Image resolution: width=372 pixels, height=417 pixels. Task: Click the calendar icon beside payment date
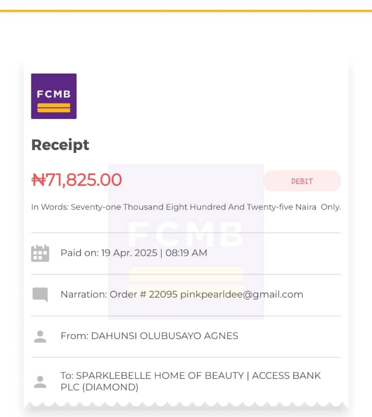40,253
